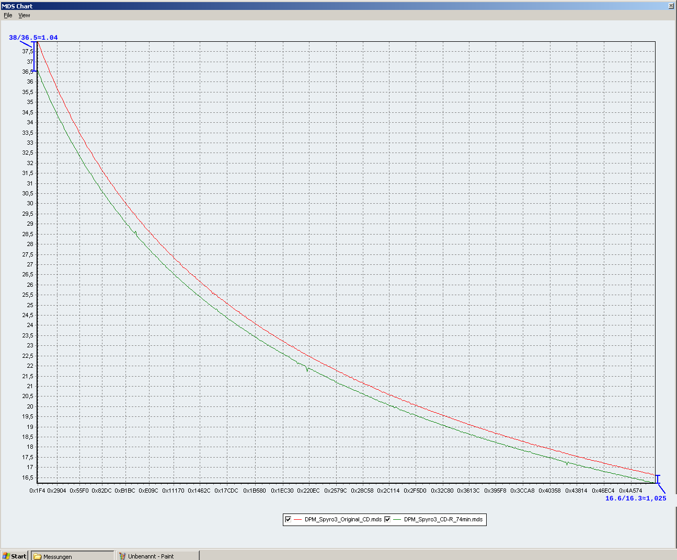Open the File menu

[x=8, y=15]
